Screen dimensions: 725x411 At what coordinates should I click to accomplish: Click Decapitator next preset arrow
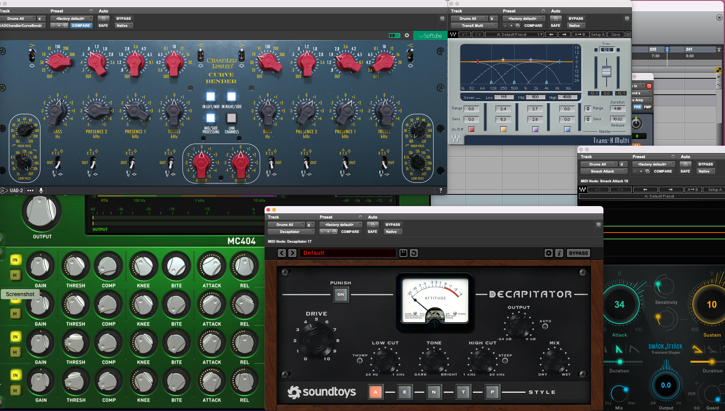tap(292, 253)
